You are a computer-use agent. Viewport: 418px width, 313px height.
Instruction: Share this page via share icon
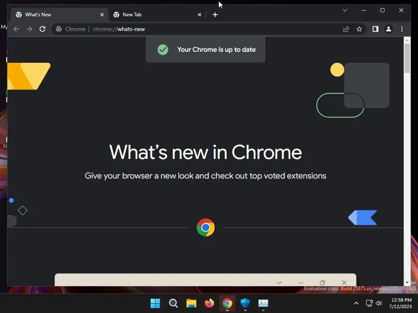(x=346, y=29)
